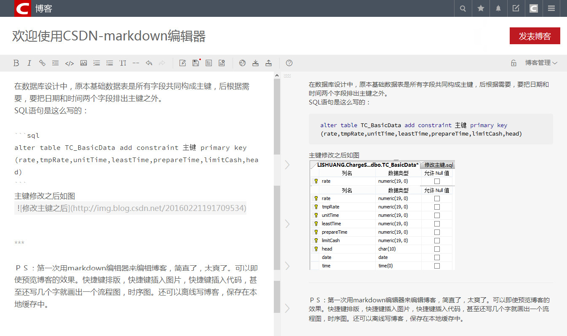
Task: Click the ```sql line in the editor
Action: (27, 136)
